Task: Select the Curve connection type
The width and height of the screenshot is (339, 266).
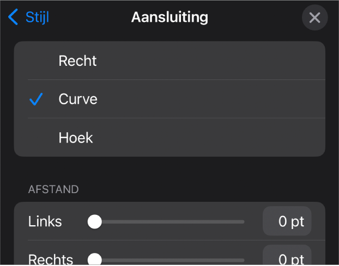Action: (x=78, y=100)
